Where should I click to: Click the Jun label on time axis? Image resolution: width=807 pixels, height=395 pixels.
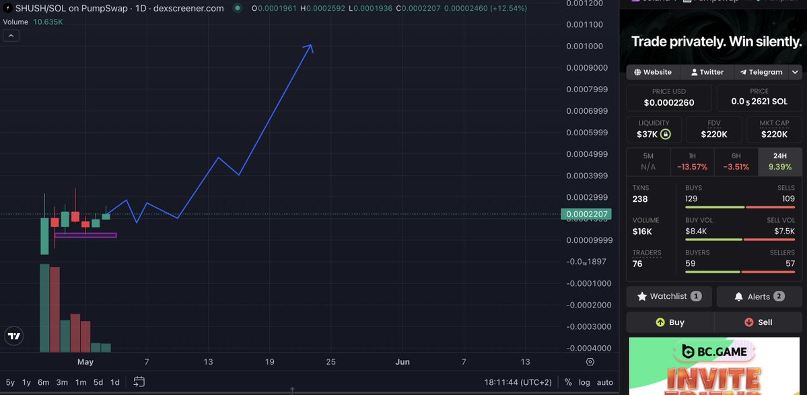coord(402,362)
